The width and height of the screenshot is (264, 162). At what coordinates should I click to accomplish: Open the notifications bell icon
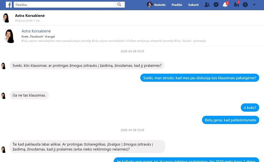pyautogui.click(x=225, y=5)
